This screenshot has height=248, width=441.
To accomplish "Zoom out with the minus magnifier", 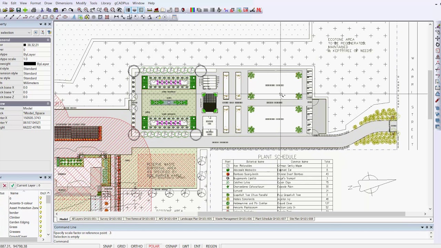I will pos(86,10).
